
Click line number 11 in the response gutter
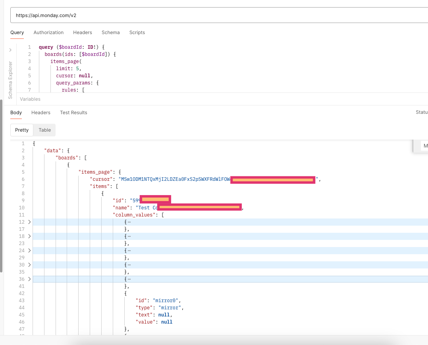click(x=21, y=215)
